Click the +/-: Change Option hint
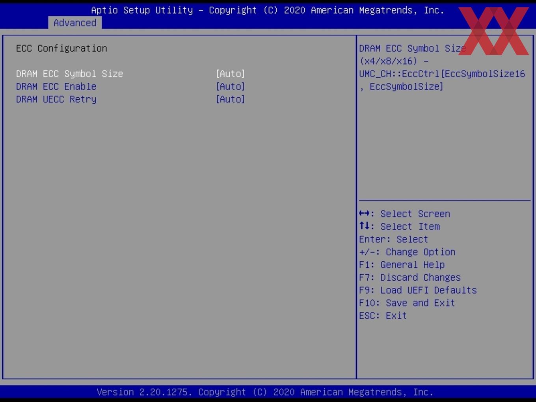 (x=407, y=252)
